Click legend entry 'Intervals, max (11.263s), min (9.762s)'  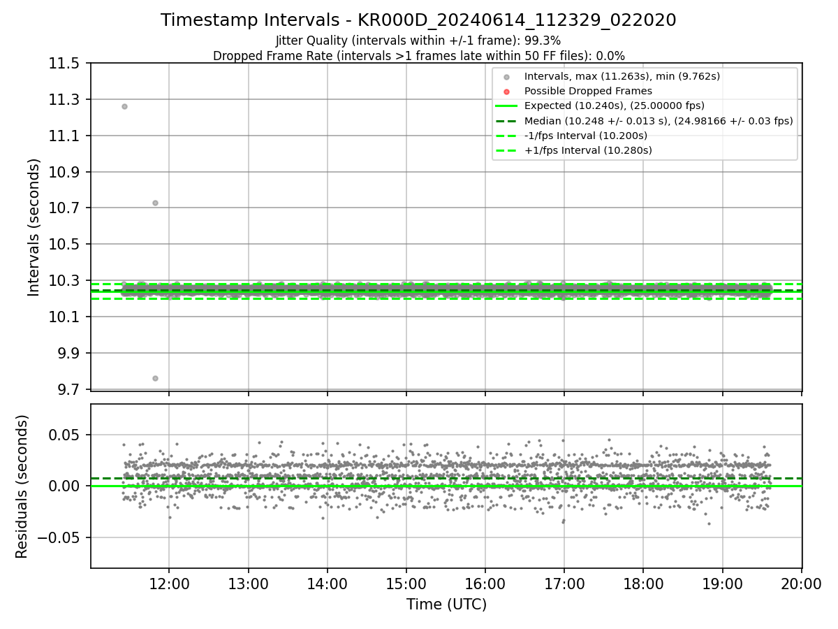622,76
